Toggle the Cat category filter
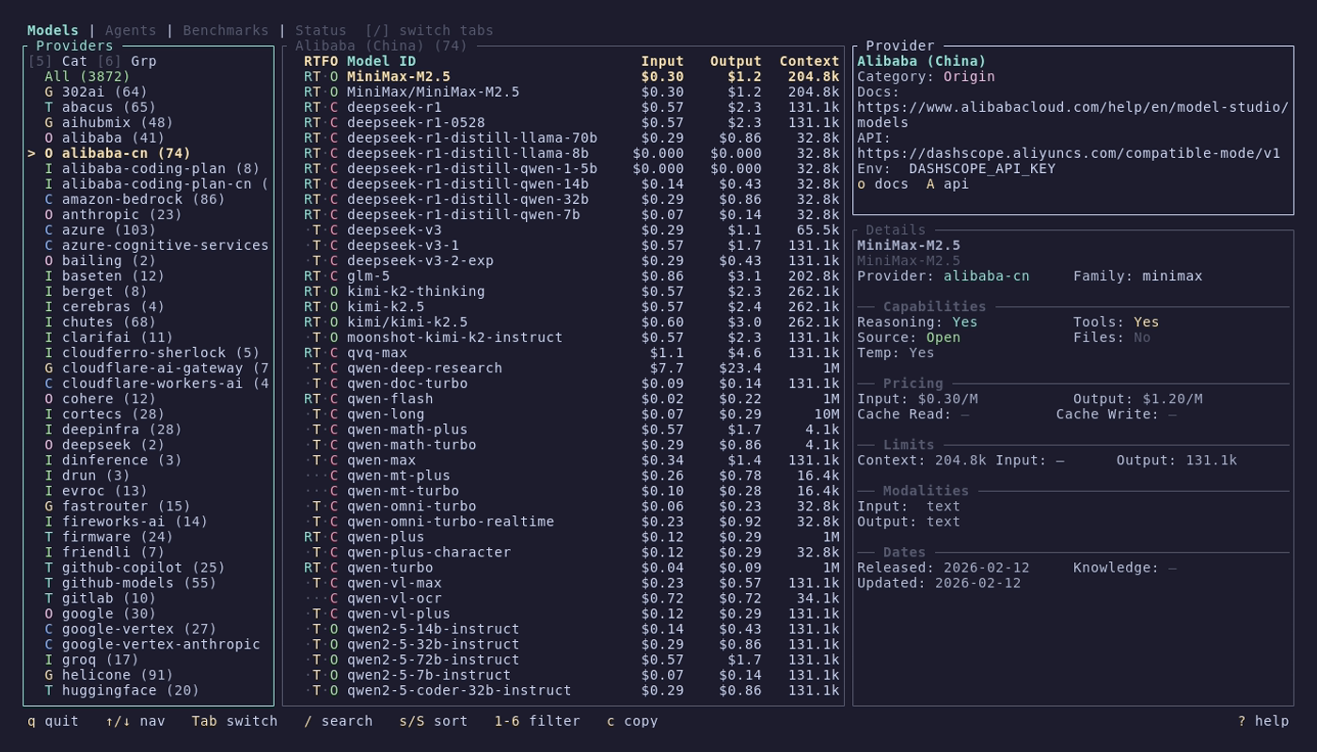The height and width of the screenshot is (752, 1317). [x=74, y=61]
